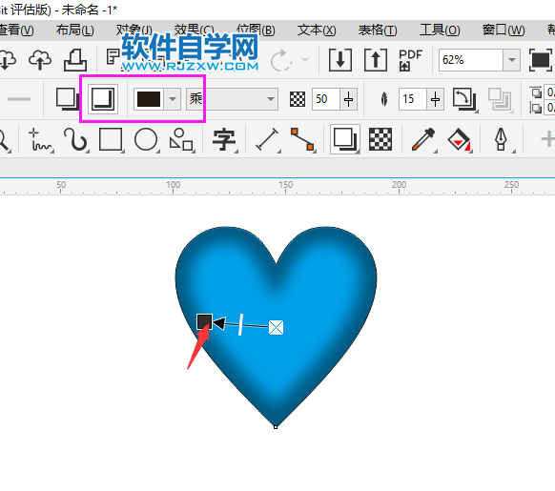Select the Drop Shadow tool
Image resolution: width=555 pixels, height=491 pixels.
tap(345, 139)
